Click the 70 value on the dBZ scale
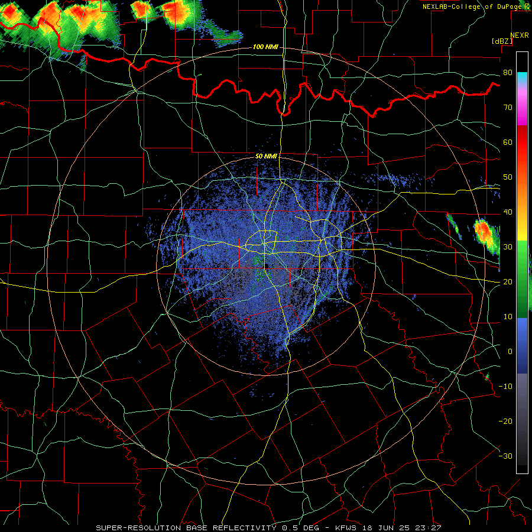The image size is (532, 532). pyautogui.click(x=508, y=108)
